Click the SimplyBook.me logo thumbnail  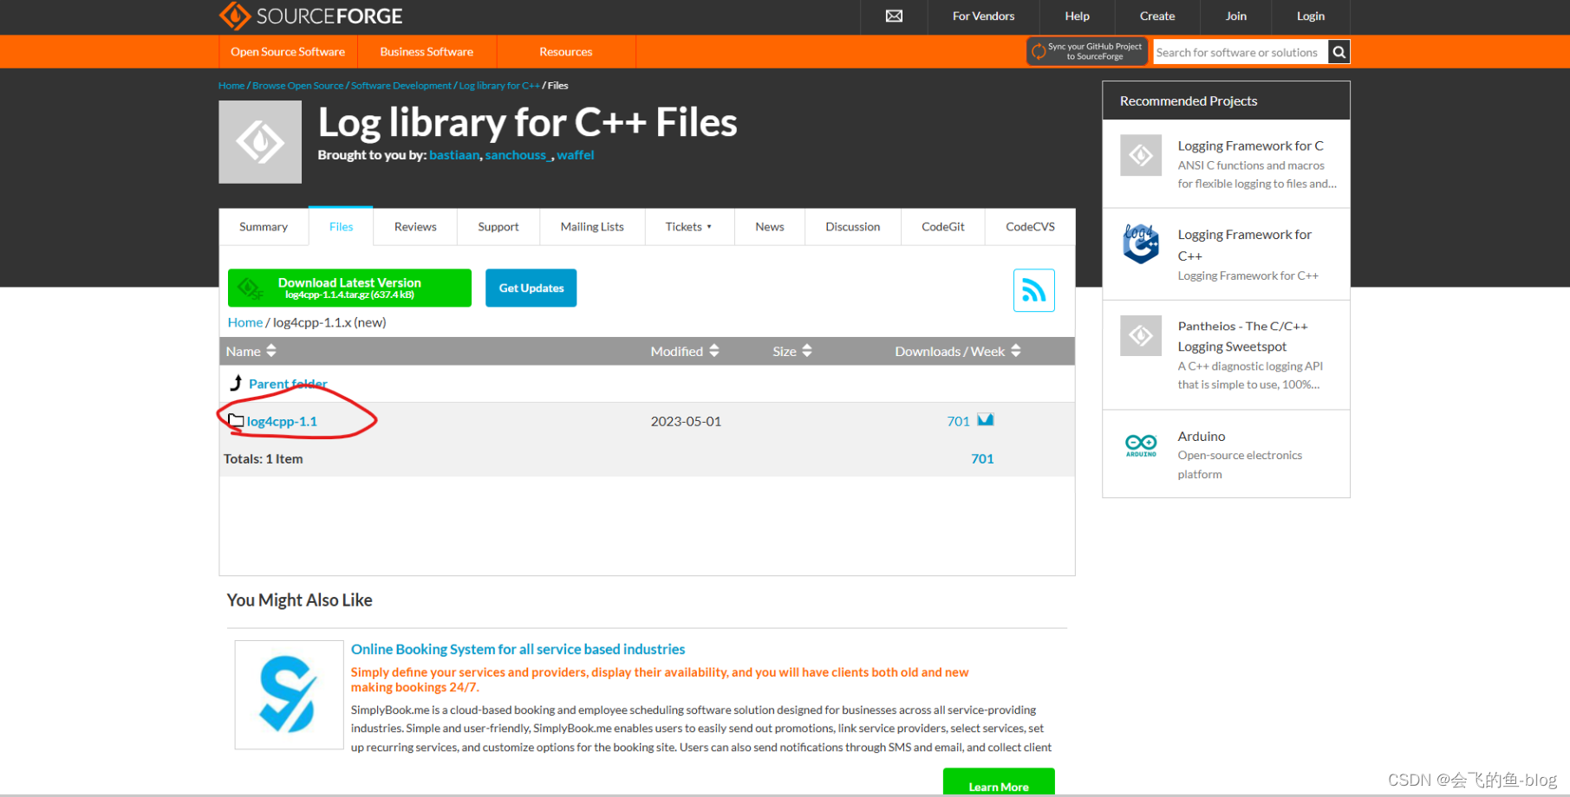coord(289,695)
